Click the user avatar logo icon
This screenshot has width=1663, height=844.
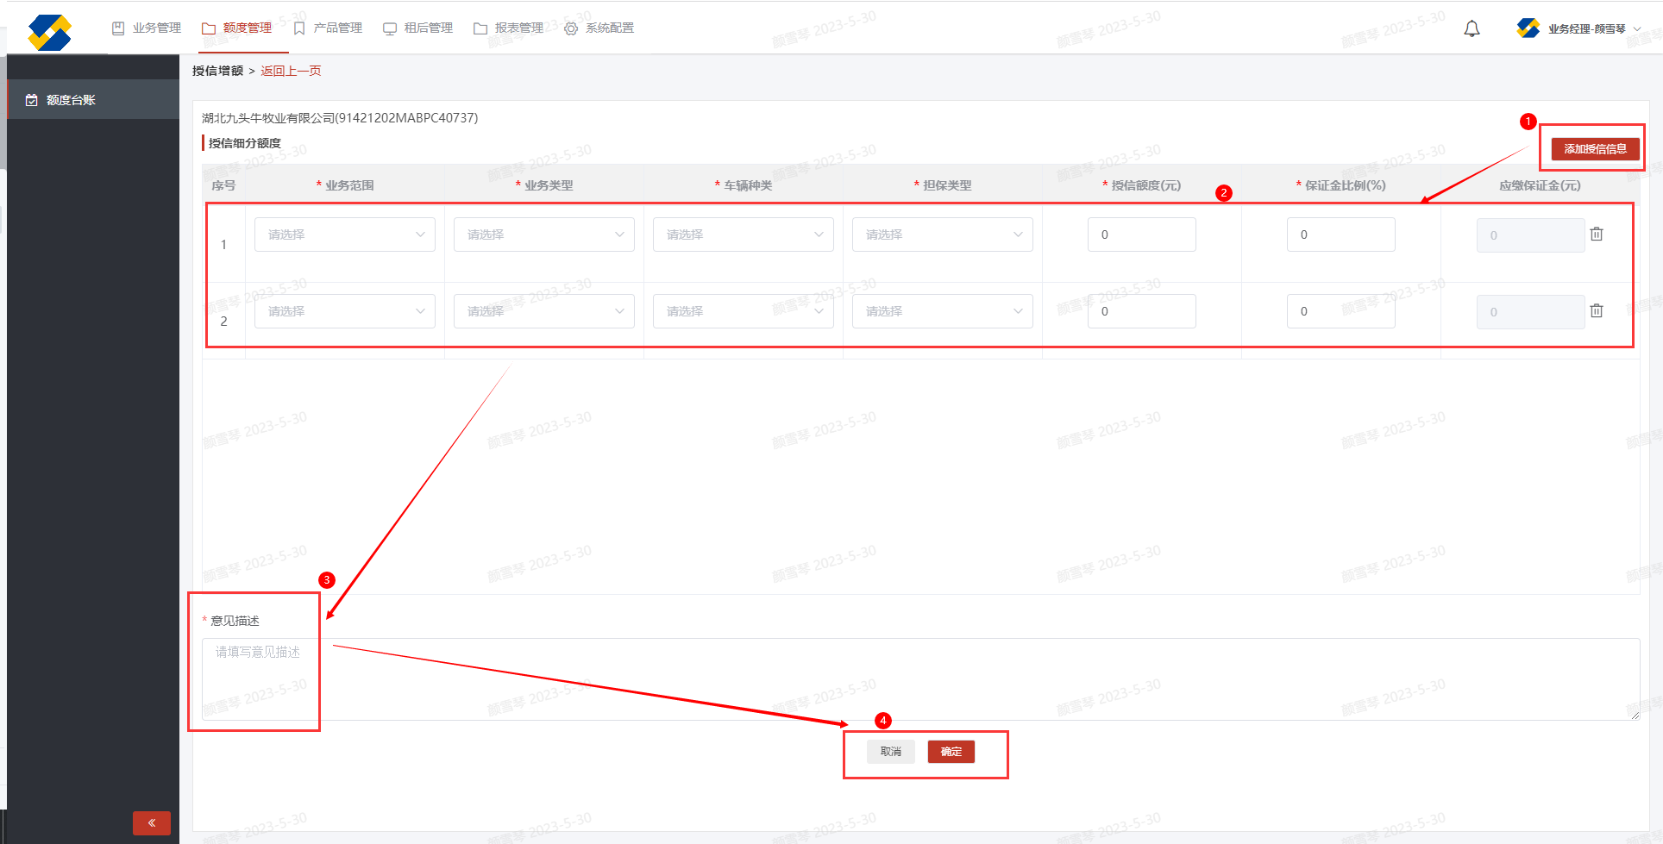(1528, 28)
